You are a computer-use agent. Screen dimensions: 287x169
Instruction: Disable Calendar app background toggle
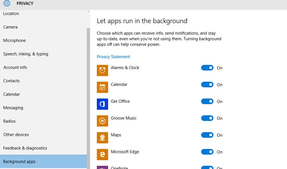pyautogui.click(x=207, y=84)
